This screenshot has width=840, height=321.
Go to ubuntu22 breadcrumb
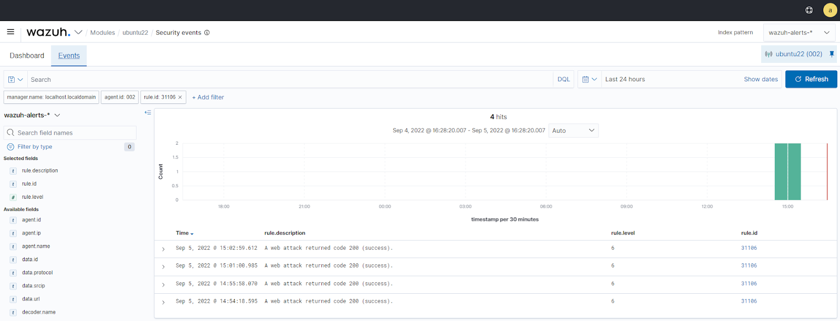[x=135, y=33]
